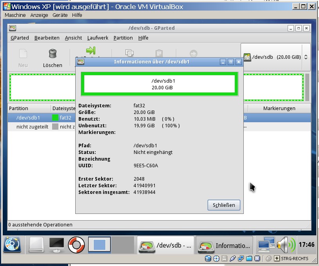Screen dimensions: 319x266
Task: Open the Bearbeiten menu
Action: 47,38
